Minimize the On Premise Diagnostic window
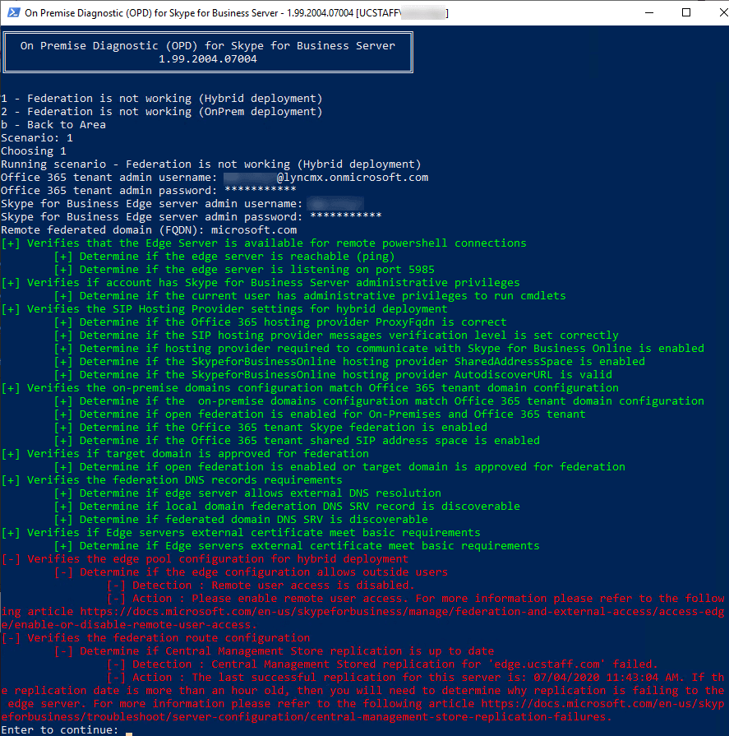 point(647,13)
